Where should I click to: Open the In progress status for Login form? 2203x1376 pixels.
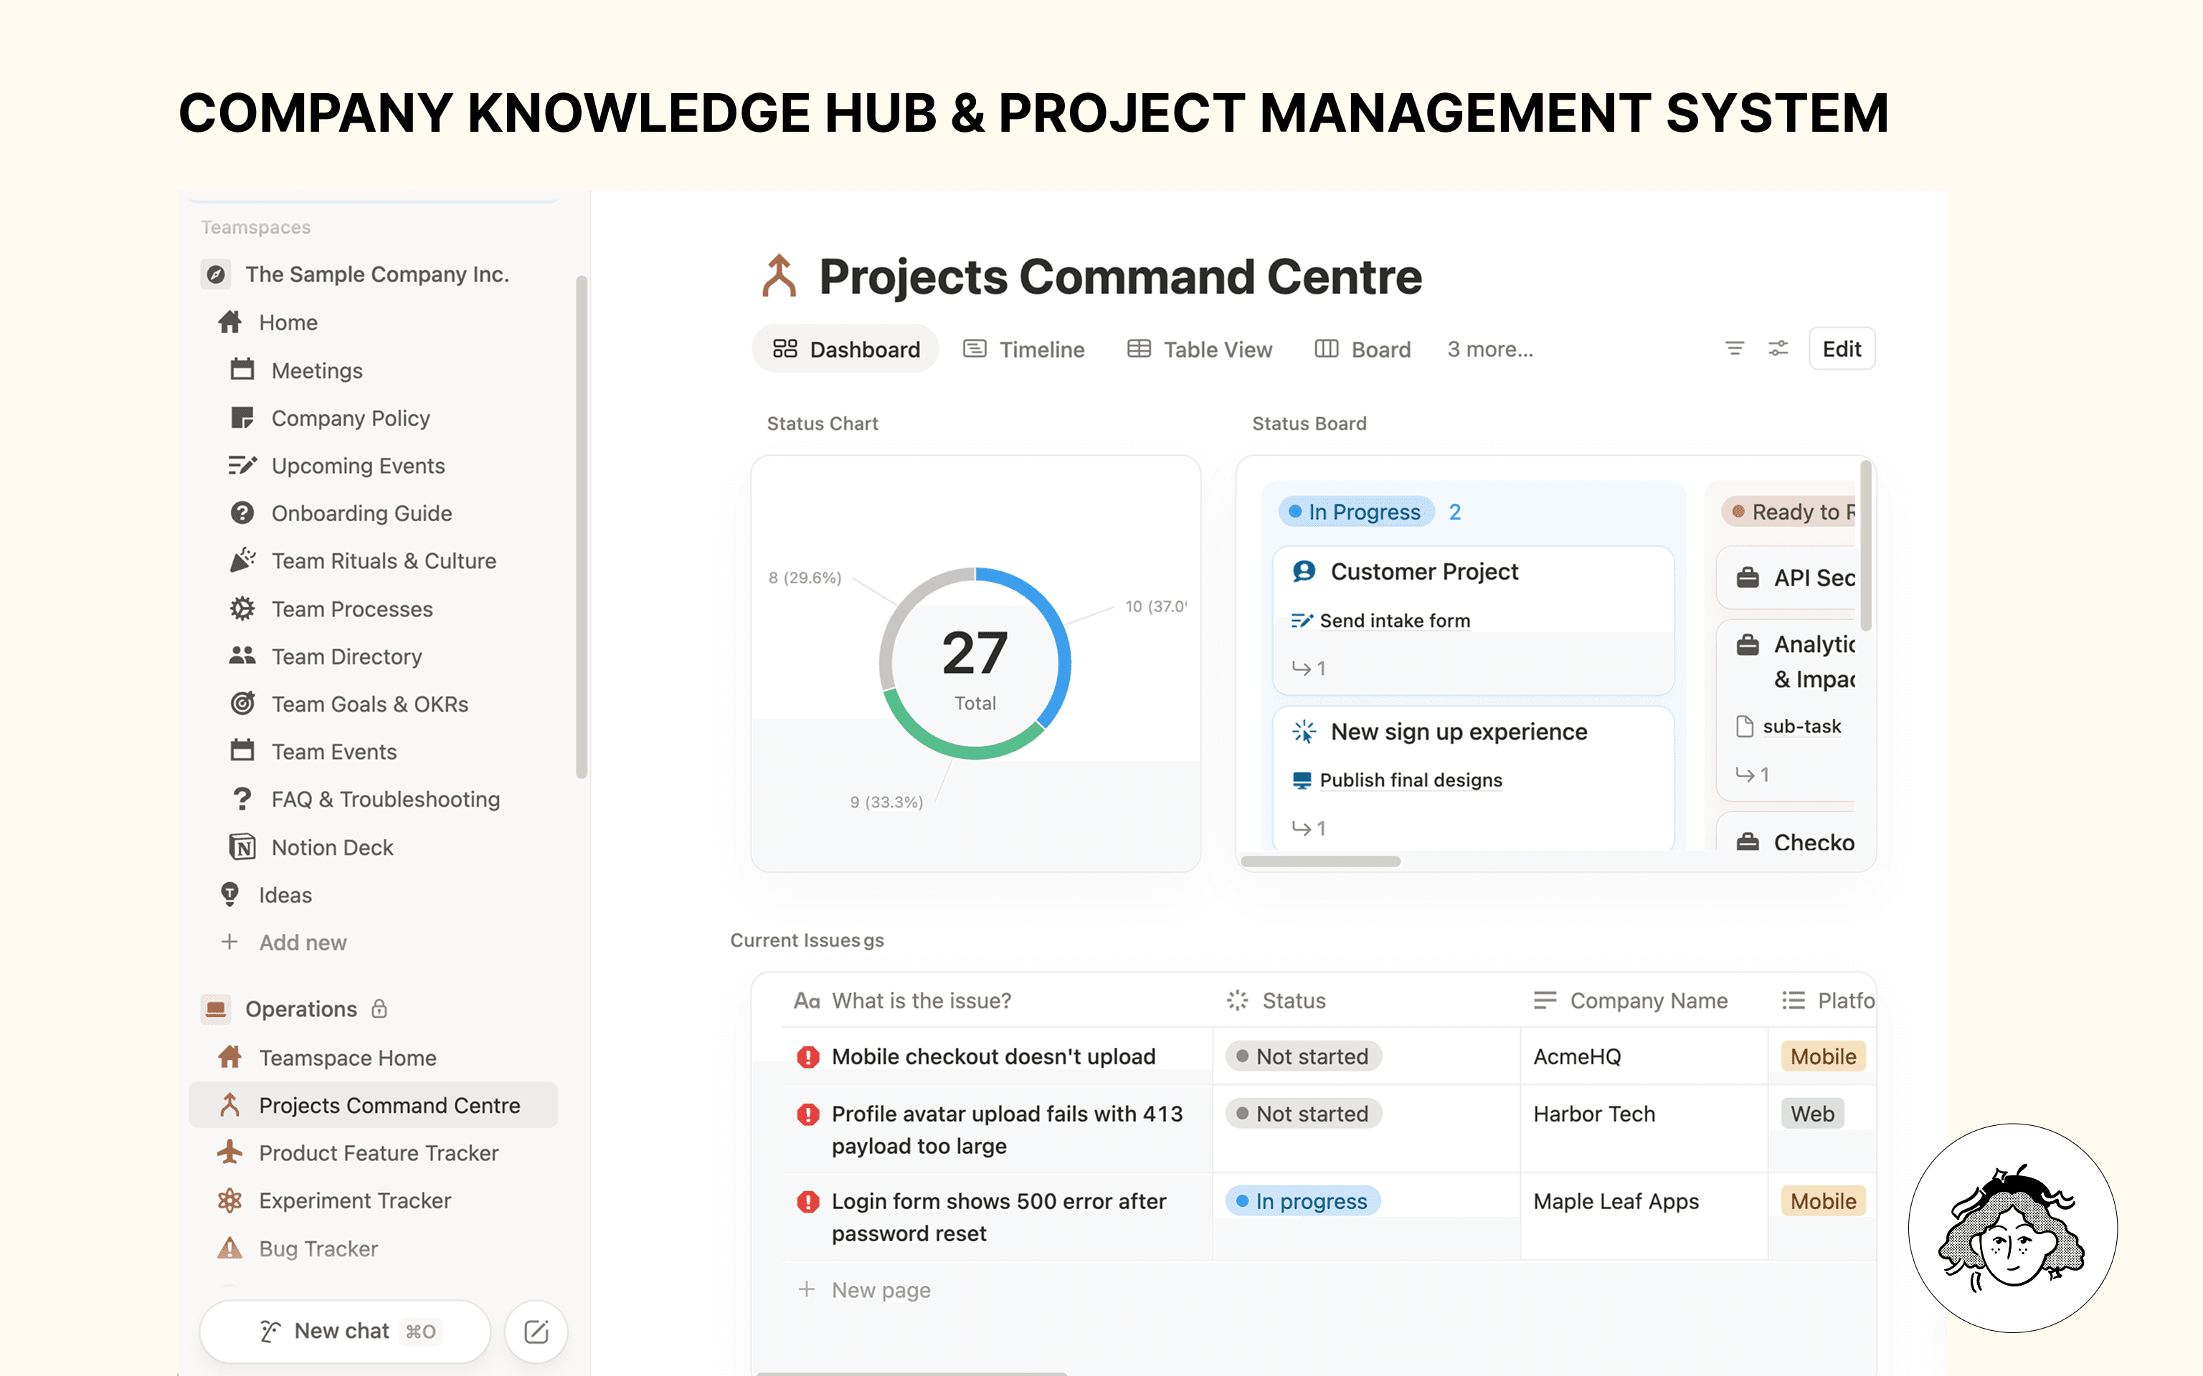pos(1303,1201)
